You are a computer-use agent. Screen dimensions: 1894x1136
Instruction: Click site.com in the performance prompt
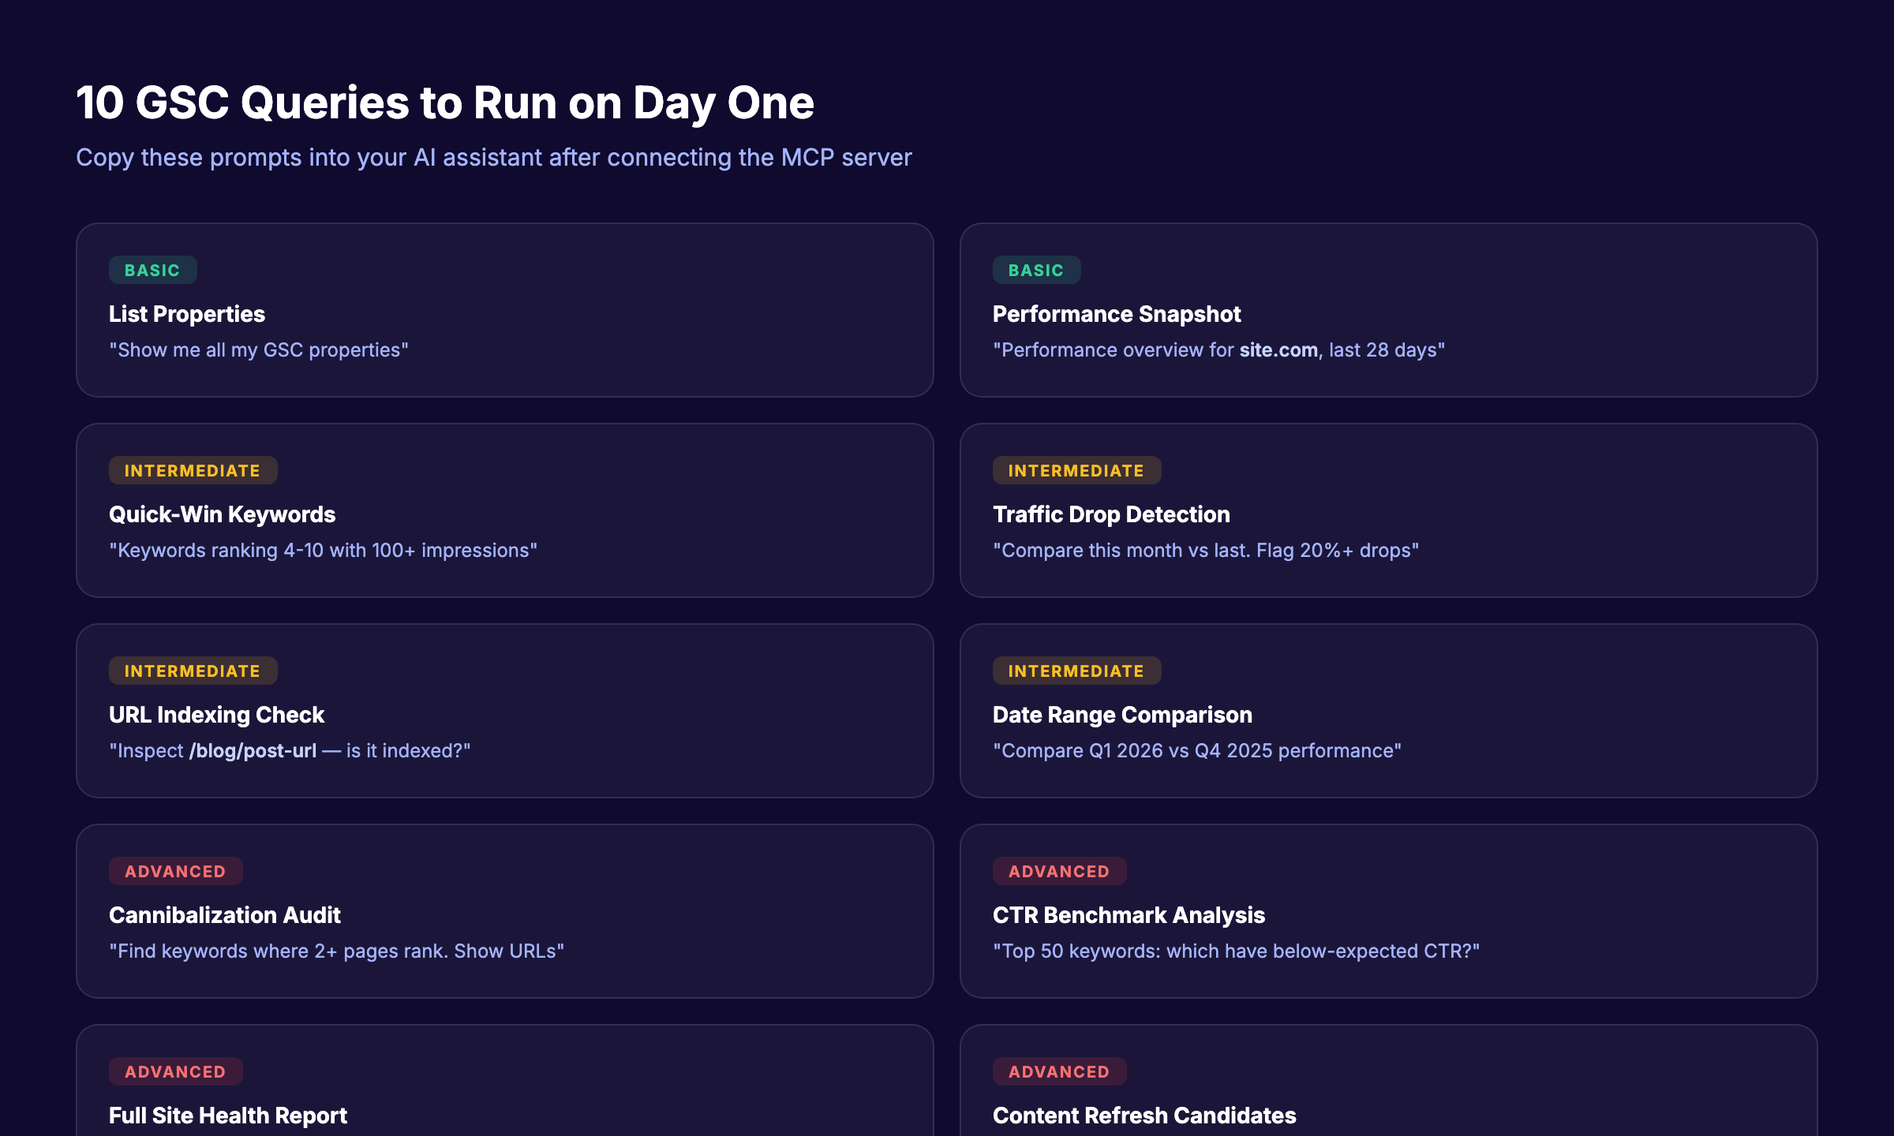1278,350
